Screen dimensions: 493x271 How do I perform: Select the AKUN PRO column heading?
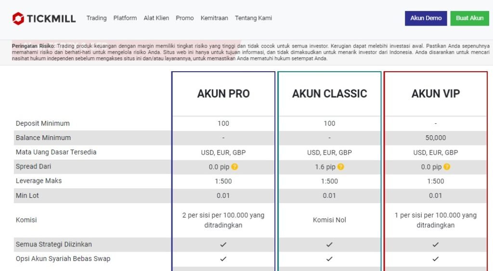223,94
